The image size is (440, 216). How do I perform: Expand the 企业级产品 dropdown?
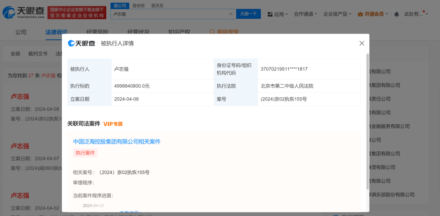coord(337,14)
